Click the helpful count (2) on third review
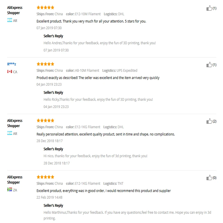 point(214,121)
